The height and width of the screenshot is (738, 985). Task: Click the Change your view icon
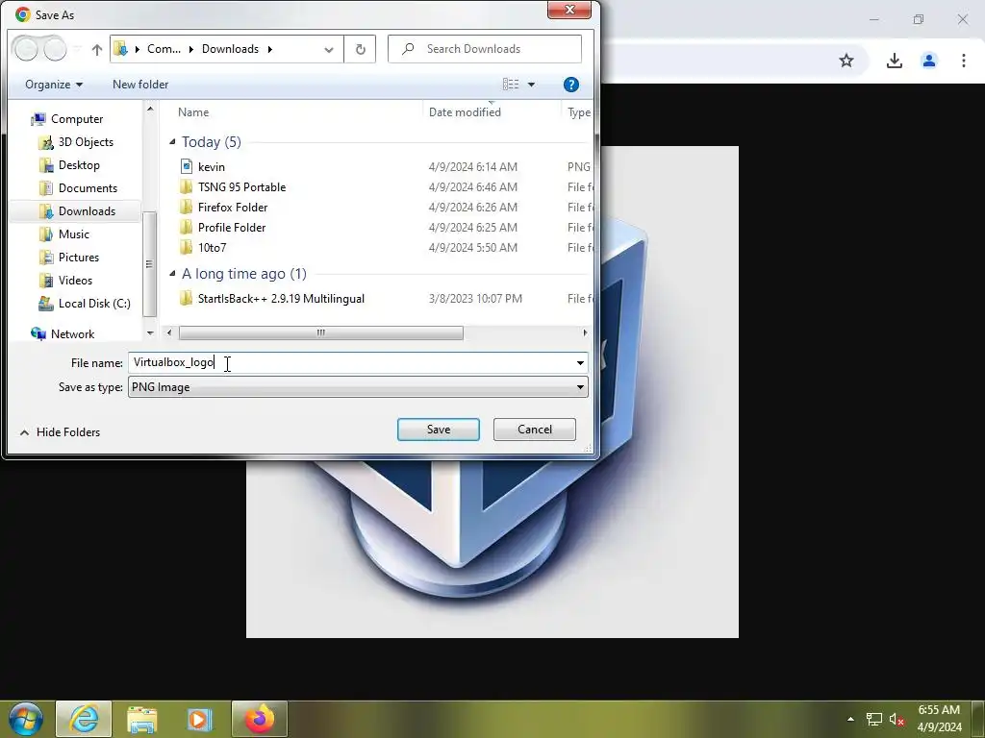click(x=511, y=85)
